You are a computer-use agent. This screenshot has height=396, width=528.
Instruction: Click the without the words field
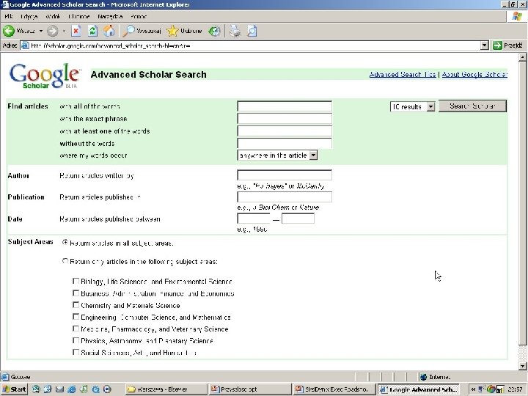point(285,143)
